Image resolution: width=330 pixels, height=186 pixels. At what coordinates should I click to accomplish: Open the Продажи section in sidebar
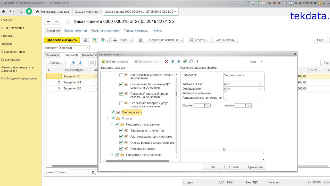click(x=7, y=36)
